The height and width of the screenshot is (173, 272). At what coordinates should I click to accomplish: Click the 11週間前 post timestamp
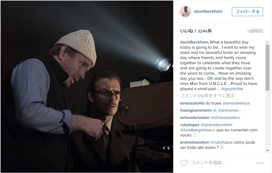click(255, 31)
